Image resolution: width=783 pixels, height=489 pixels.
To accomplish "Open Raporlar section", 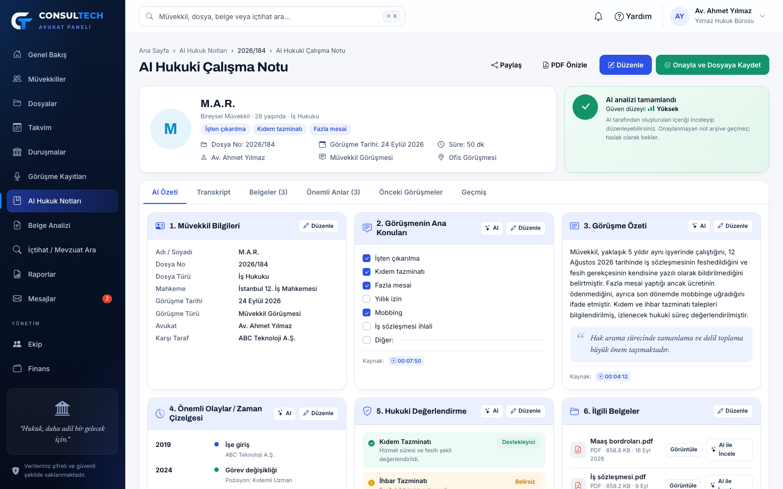I will [62, 274].
